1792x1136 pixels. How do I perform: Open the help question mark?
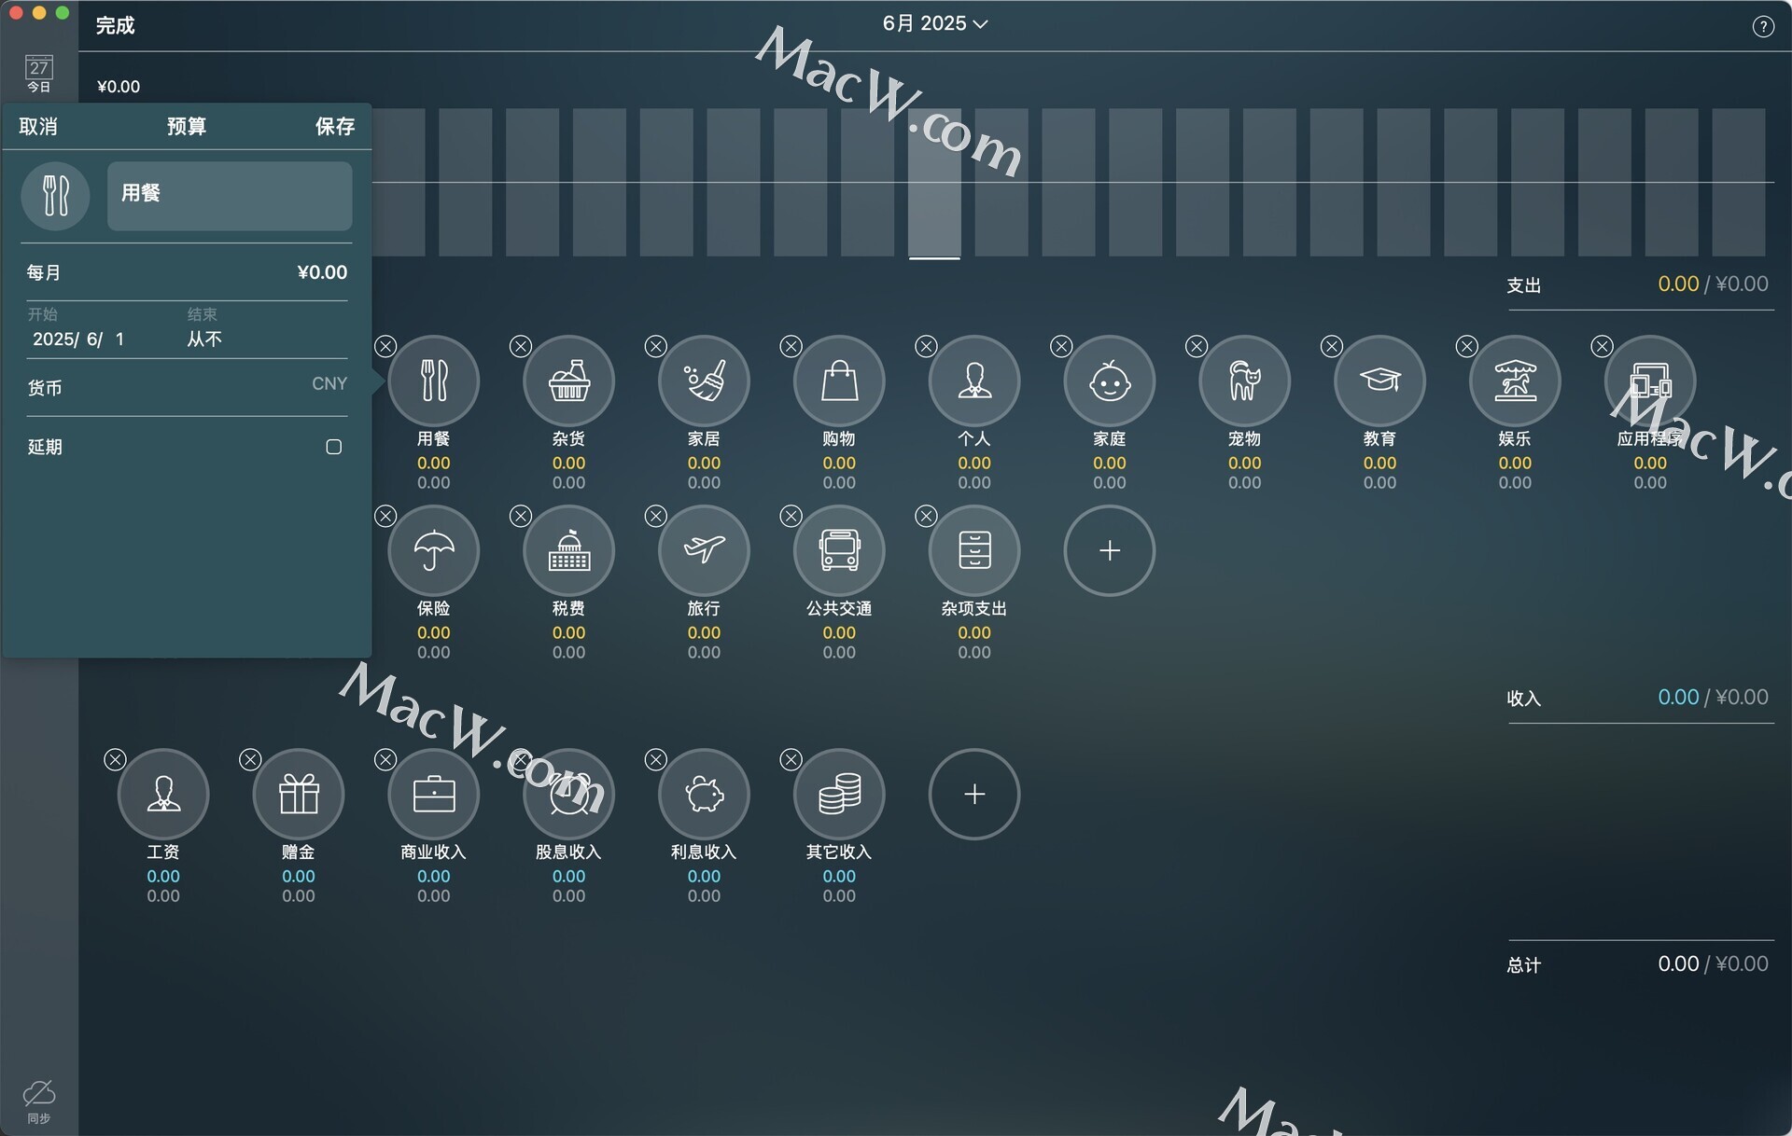(1762, 26)
